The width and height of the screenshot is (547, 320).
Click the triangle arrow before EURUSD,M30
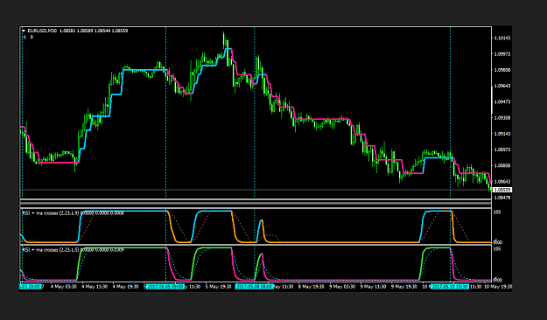point(24,31)
